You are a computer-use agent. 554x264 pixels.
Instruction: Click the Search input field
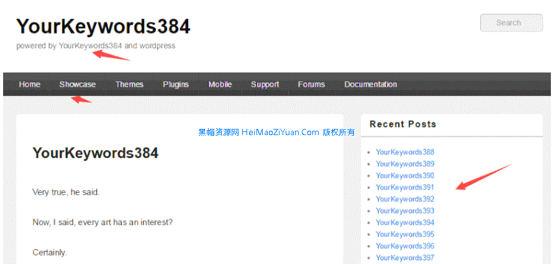click(511, 23)
